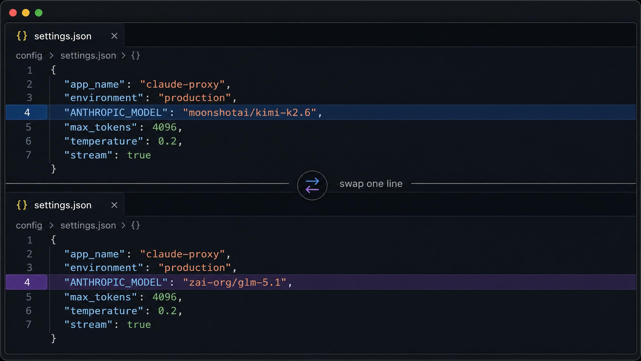Screen dimensions: 641x361
Task: Click "stream" key in top editor
Action: pyautogui.click(x=88, y=155)
